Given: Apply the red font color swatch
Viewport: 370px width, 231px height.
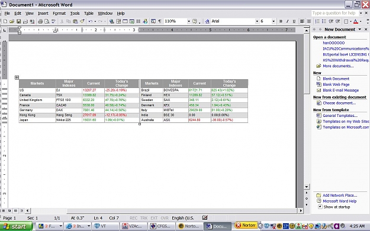Looking at the screenshot, I should pyautogui.click(x=356, y=21).
